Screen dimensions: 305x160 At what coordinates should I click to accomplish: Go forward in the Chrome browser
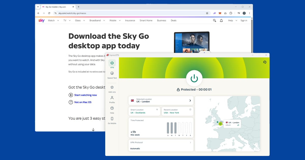tap(44, 13)
